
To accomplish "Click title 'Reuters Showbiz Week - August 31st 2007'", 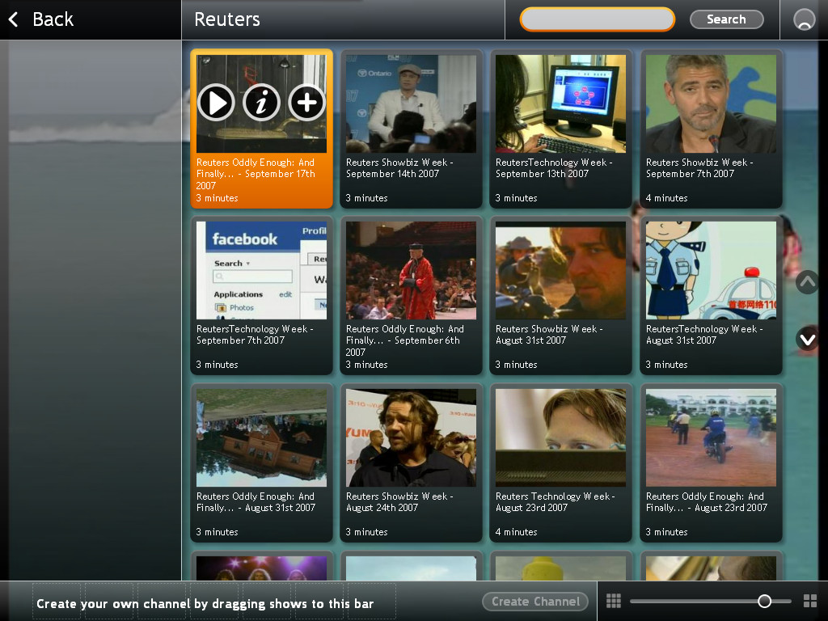I will [549, 334].
